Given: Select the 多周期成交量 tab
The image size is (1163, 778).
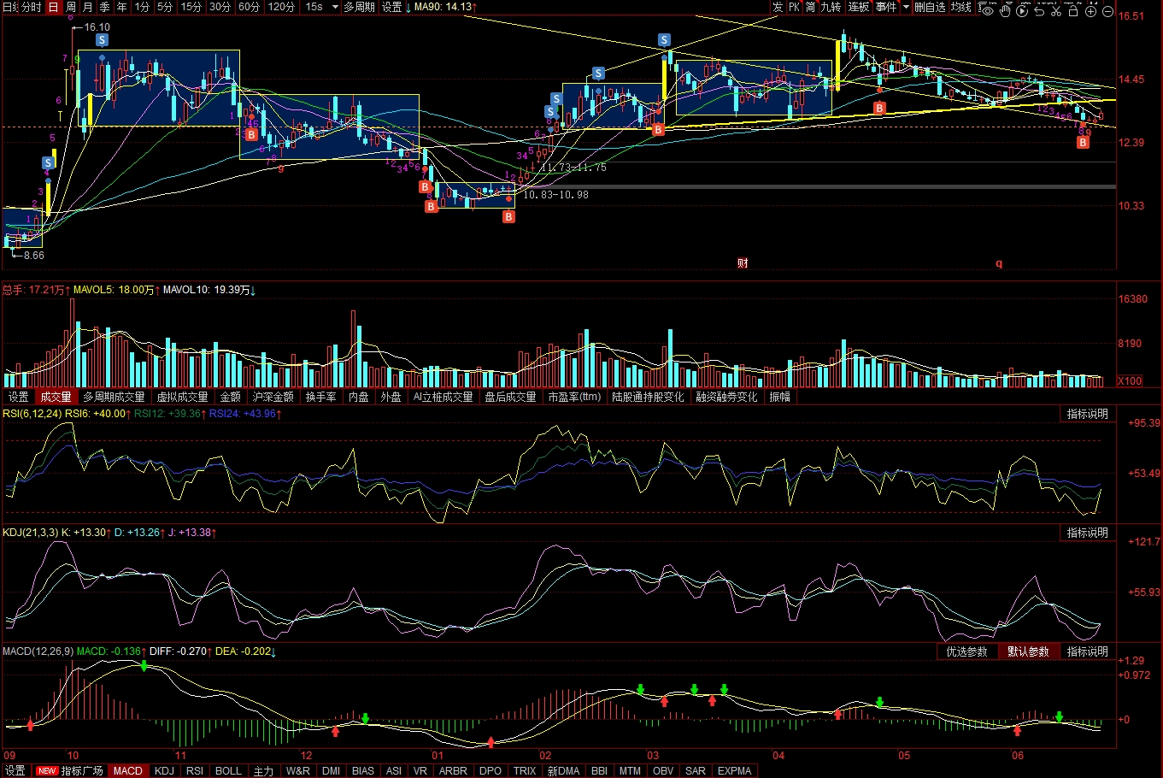Looking at the screenshot, I should [114, 397].
